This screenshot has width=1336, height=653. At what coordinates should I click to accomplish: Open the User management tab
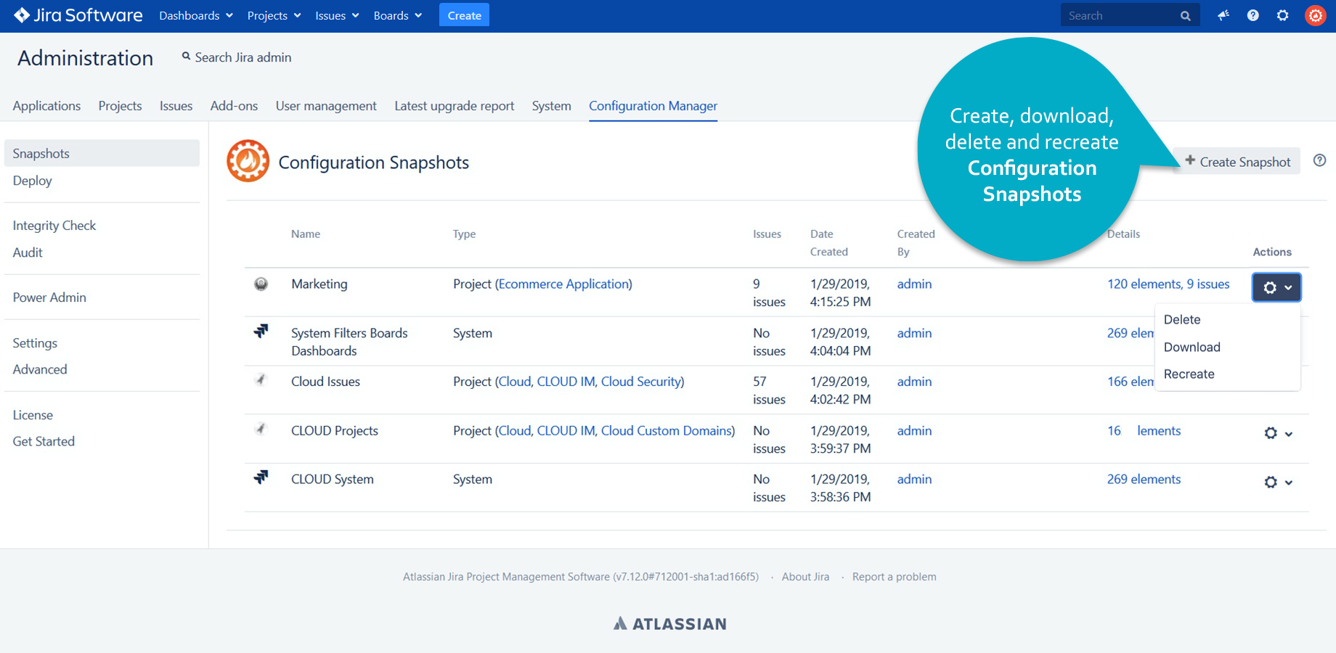pos(326,106)
